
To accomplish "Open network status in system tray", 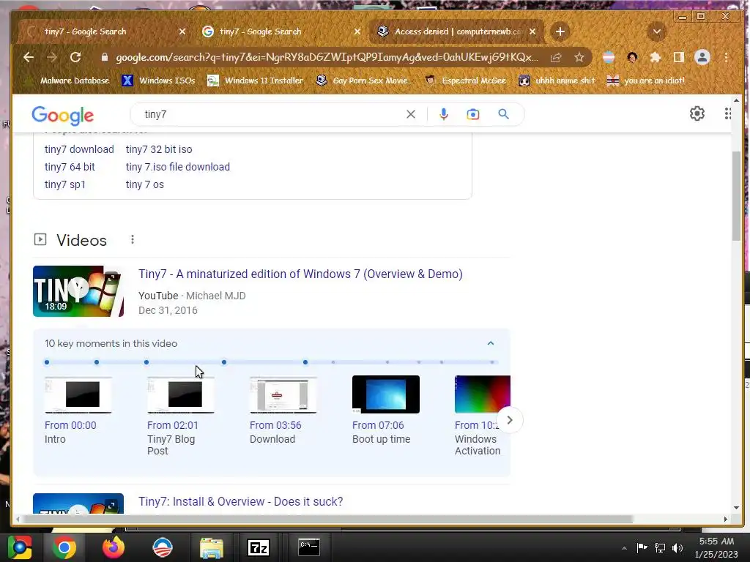I will coord(660,547).
